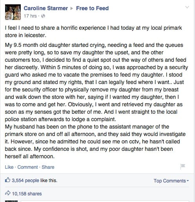The image size is (195, 202).
Task: Share this post via Share link
Action: click(x=48, y=167)
